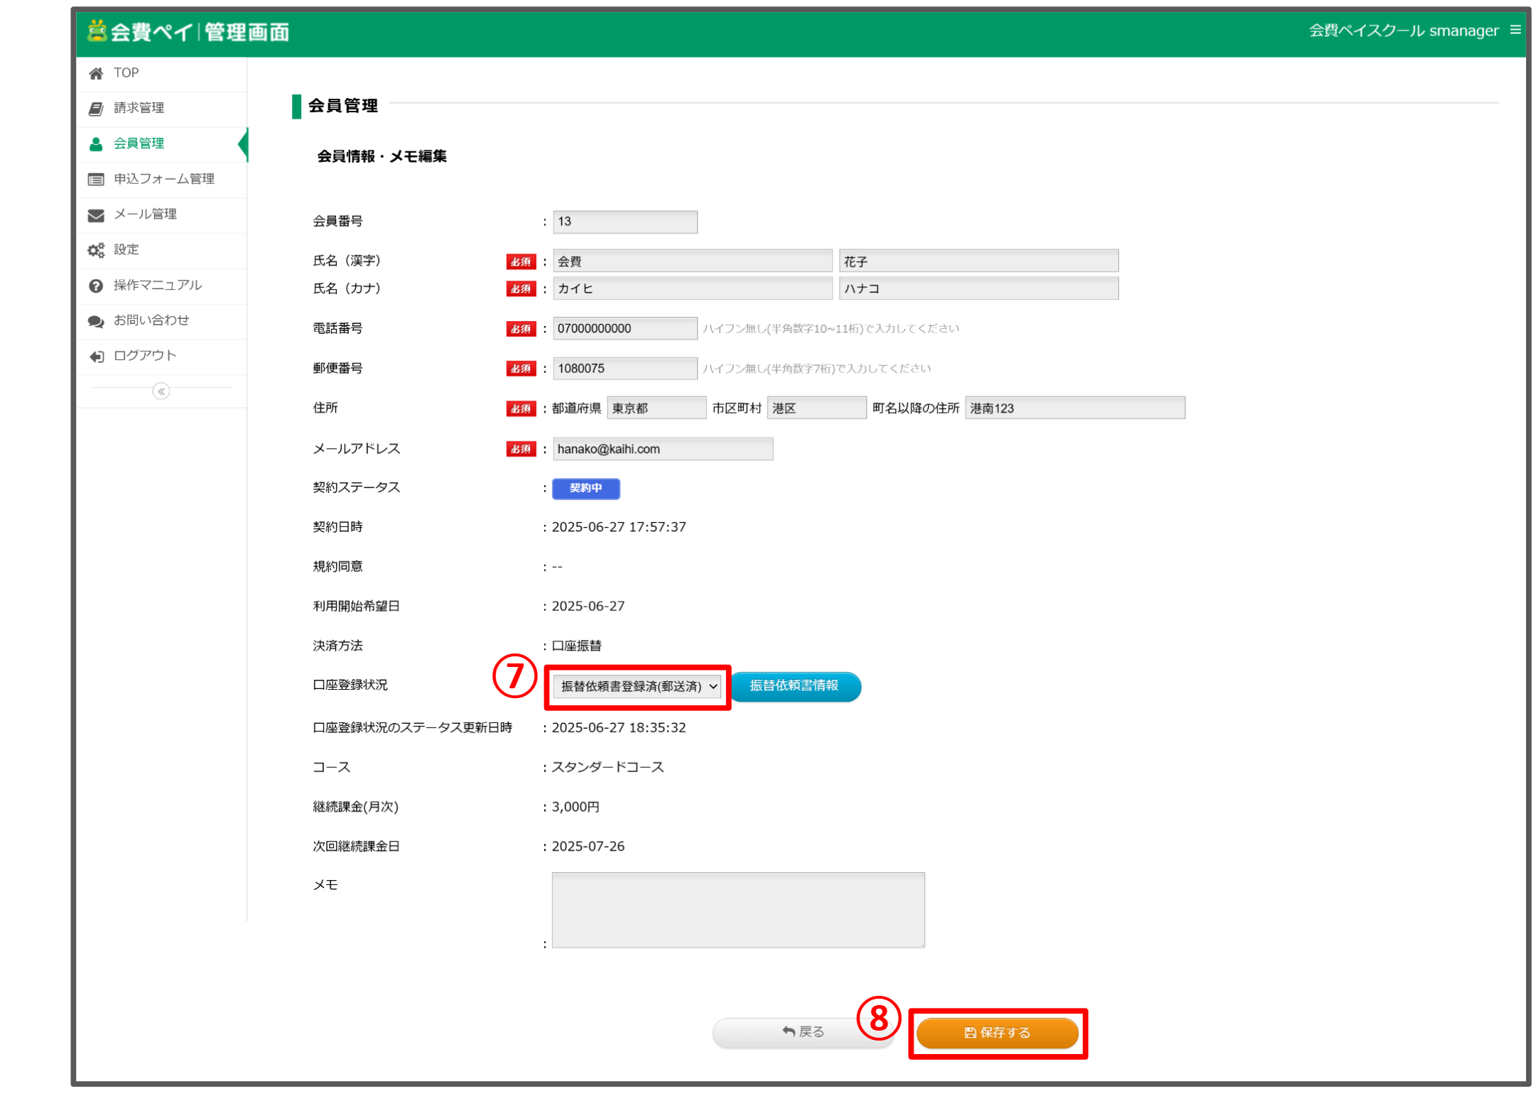Image resolution: width=1536 pixels, height=1096 pixels.
Task: Click the 戻る back button
Action: click(x=803, y=1032)
